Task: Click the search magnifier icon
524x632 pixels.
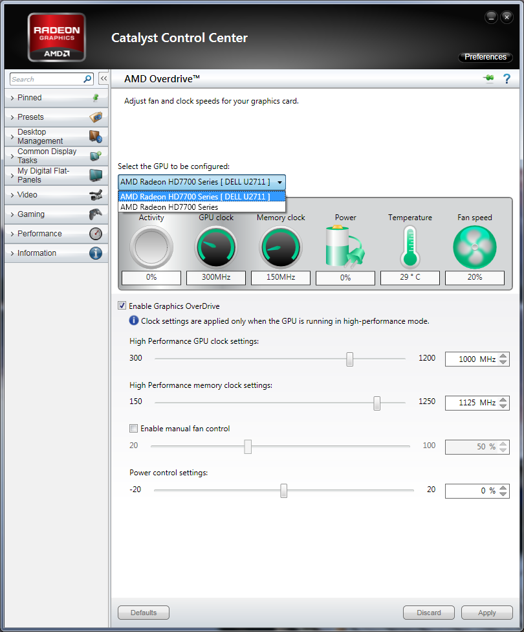Action: (x=87, y=79)
